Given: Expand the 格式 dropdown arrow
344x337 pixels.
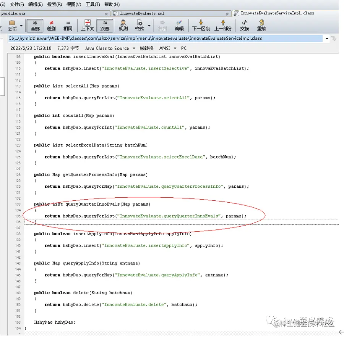Looking at the screenshot, I should point(149,26).
